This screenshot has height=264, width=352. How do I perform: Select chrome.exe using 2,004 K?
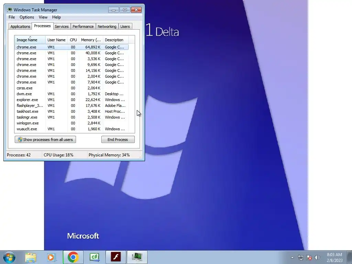71,76
